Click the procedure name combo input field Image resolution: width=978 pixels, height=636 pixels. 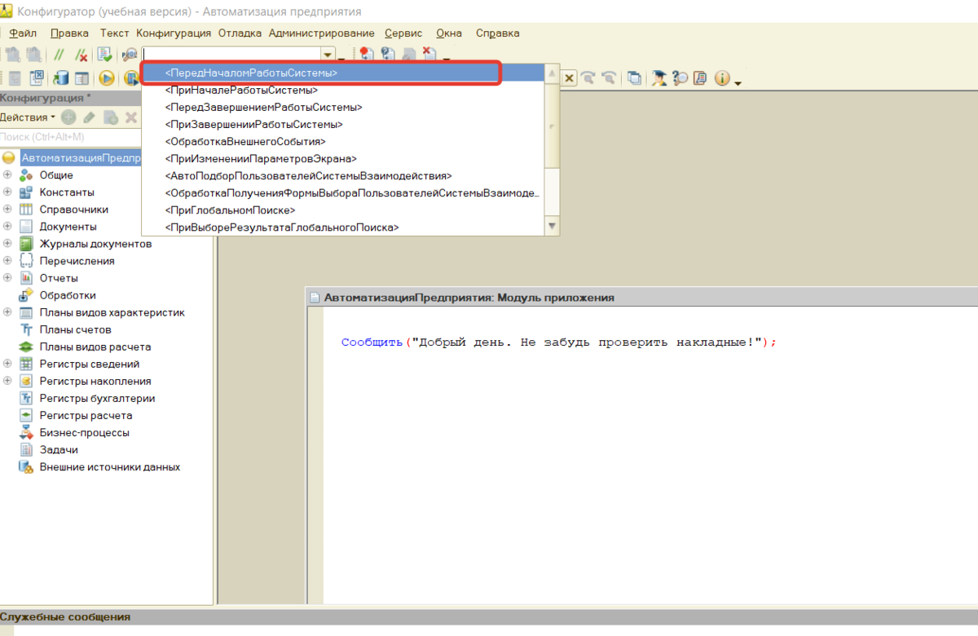[x=231, y=55]
